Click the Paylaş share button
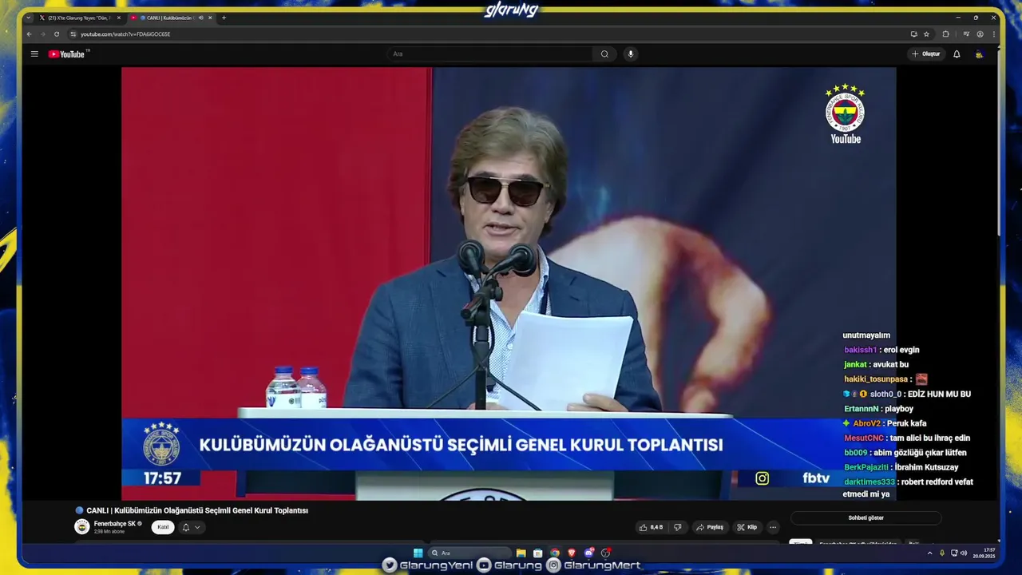The image size is (1022, 575). click(710, 527)
